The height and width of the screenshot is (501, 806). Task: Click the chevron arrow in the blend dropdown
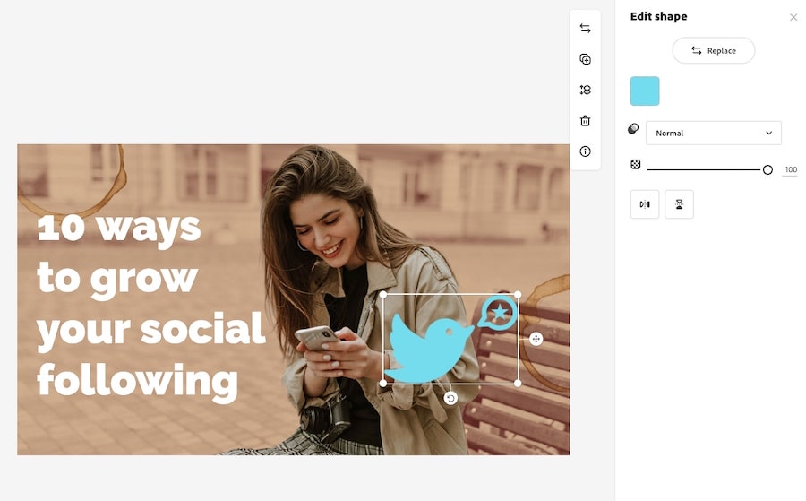(x=769, y=133)
